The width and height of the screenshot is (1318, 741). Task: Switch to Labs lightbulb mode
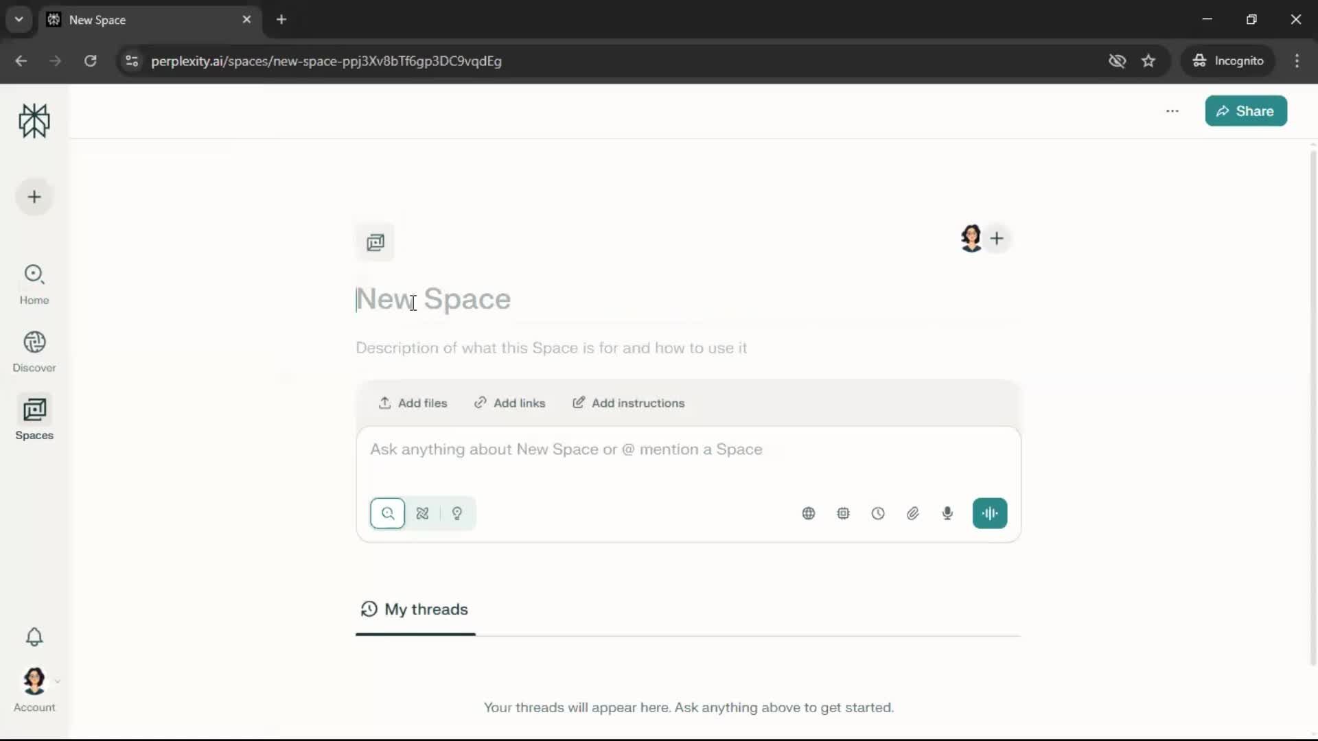[x=457, y=513]
